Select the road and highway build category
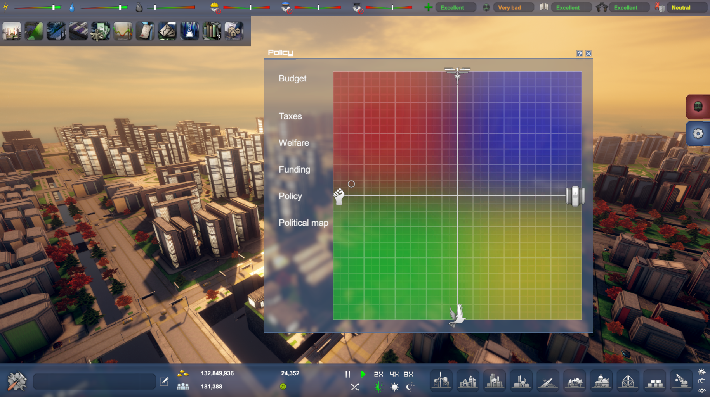This screenshot has height=397, width=710. click(548, 381)
